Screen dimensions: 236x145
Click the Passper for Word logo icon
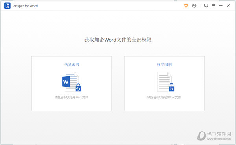point(7,6)
